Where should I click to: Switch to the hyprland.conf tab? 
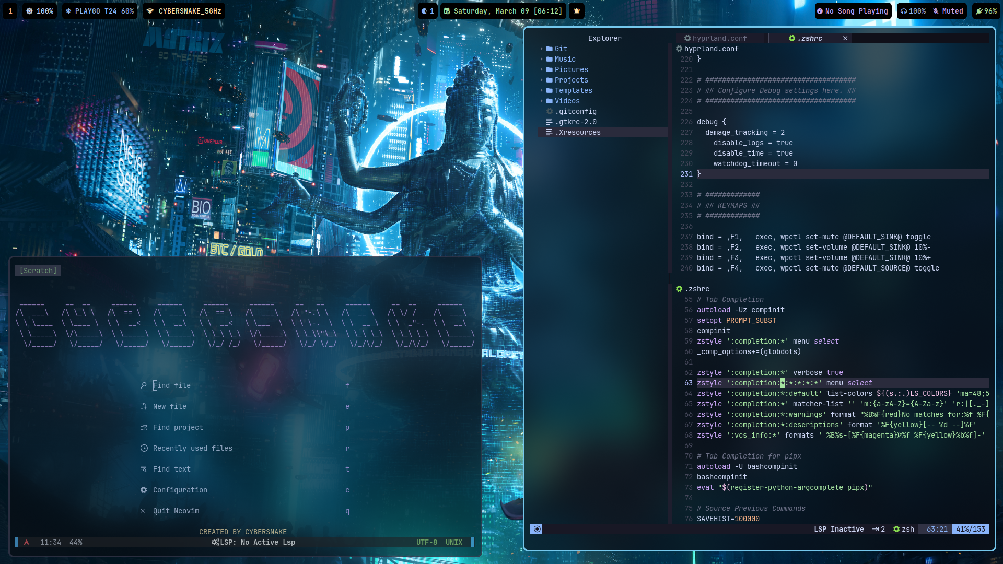(x=719, y=38)
